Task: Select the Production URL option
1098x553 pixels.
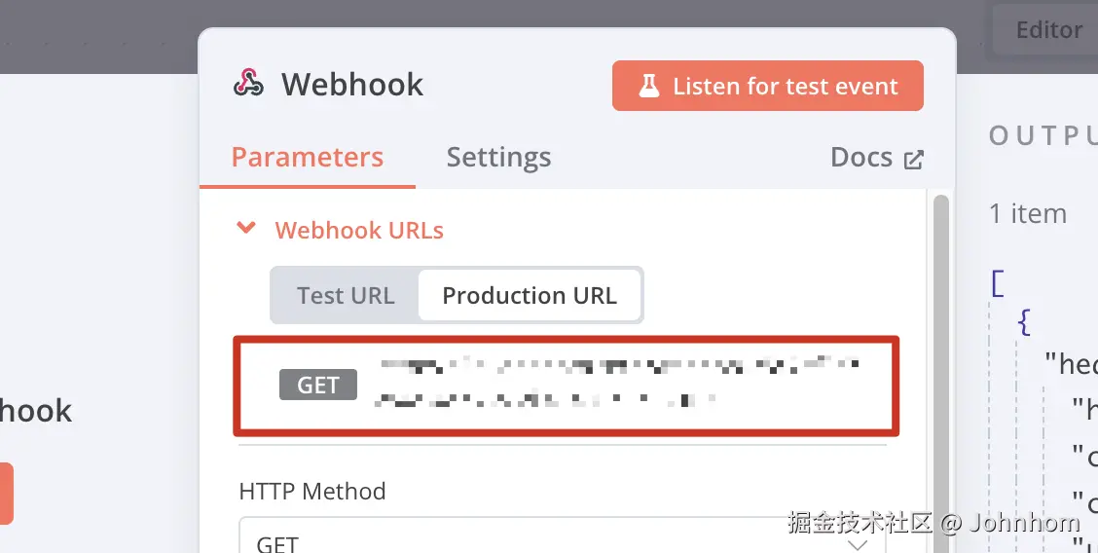Action: [530, 296]
